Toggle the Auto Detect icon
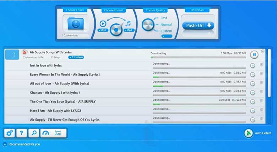 249,133
